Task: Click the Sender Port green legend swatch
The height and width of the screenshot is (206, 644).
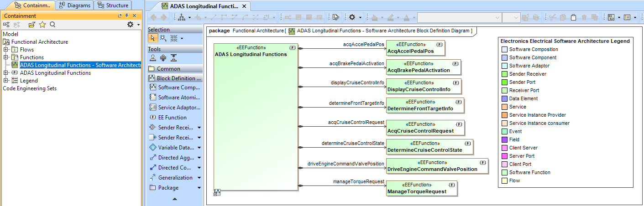Action: [x=504, y=82]
